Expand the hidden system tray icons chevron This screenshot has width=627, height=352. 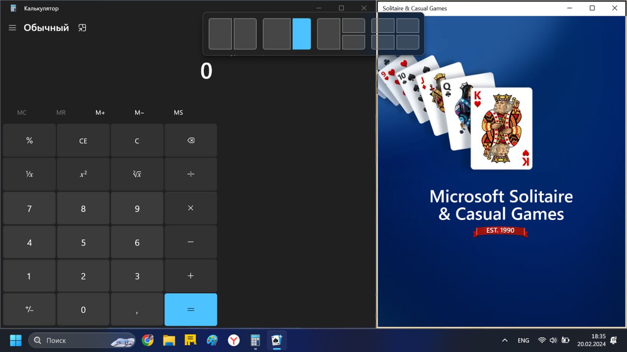click(505, 340)
